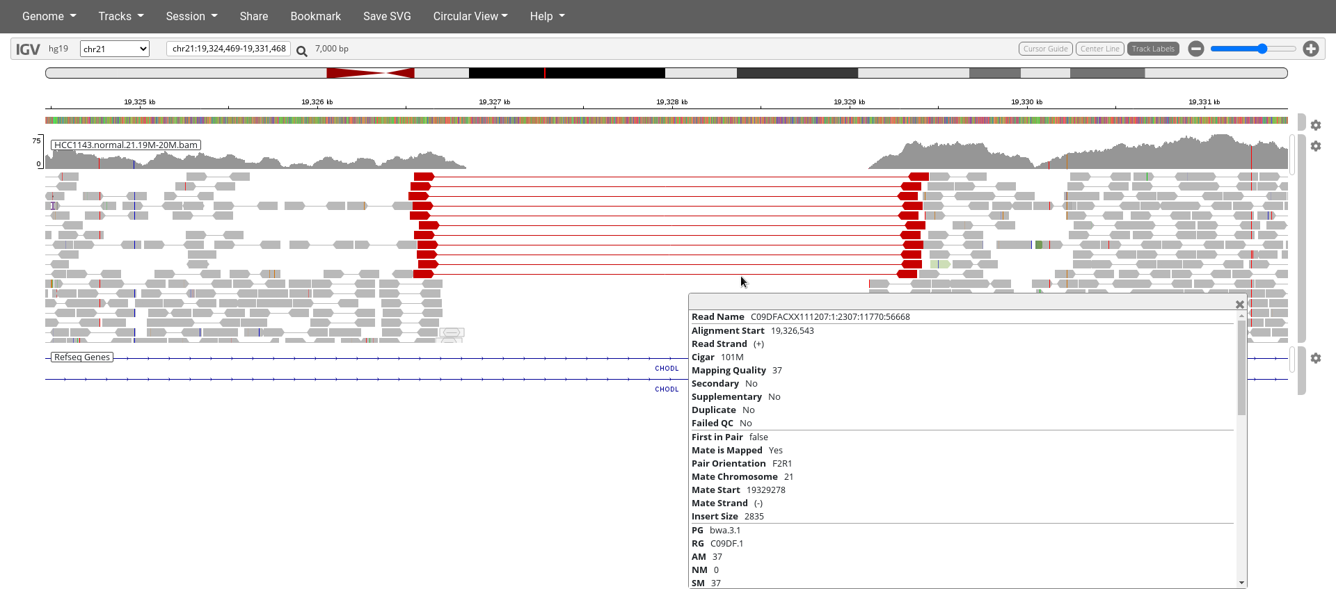
Task: Click the 19,325 kb ruler label
Action: pos(139,102)
